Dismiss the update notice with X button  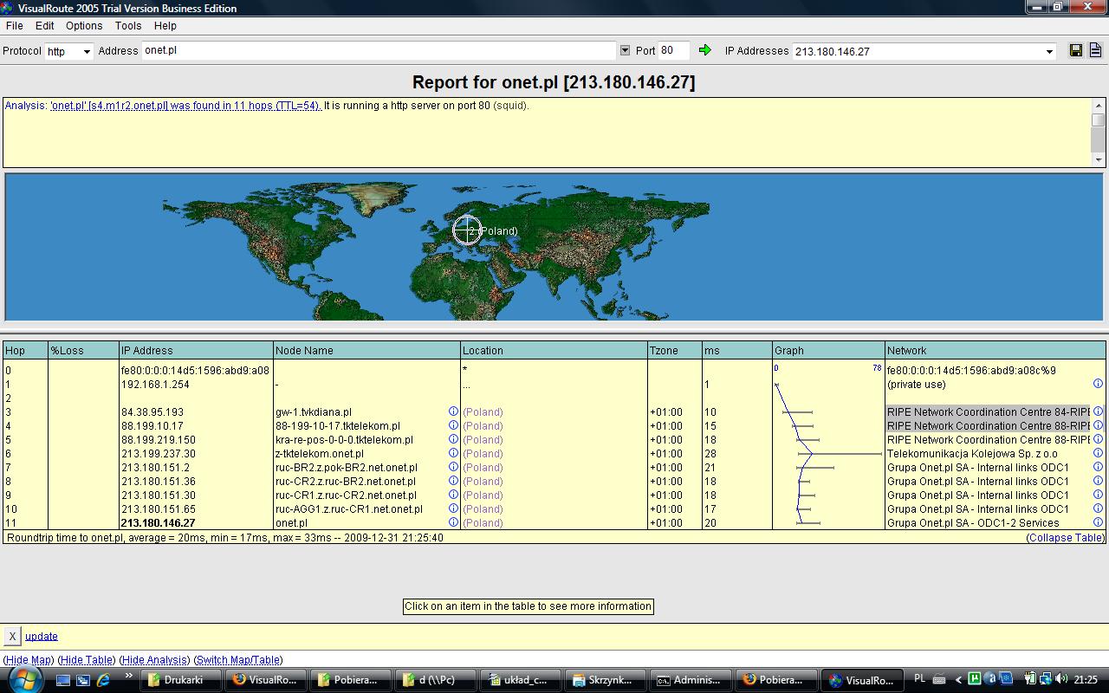point(12,636)
